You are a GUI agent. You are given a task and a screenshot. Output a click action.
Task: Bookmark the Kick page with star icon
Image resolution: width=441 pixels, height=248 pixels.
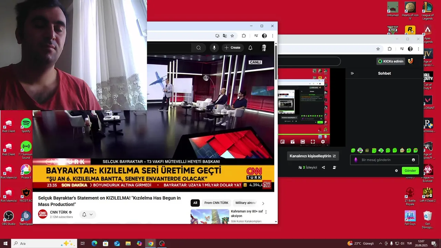tap(378, 49)
